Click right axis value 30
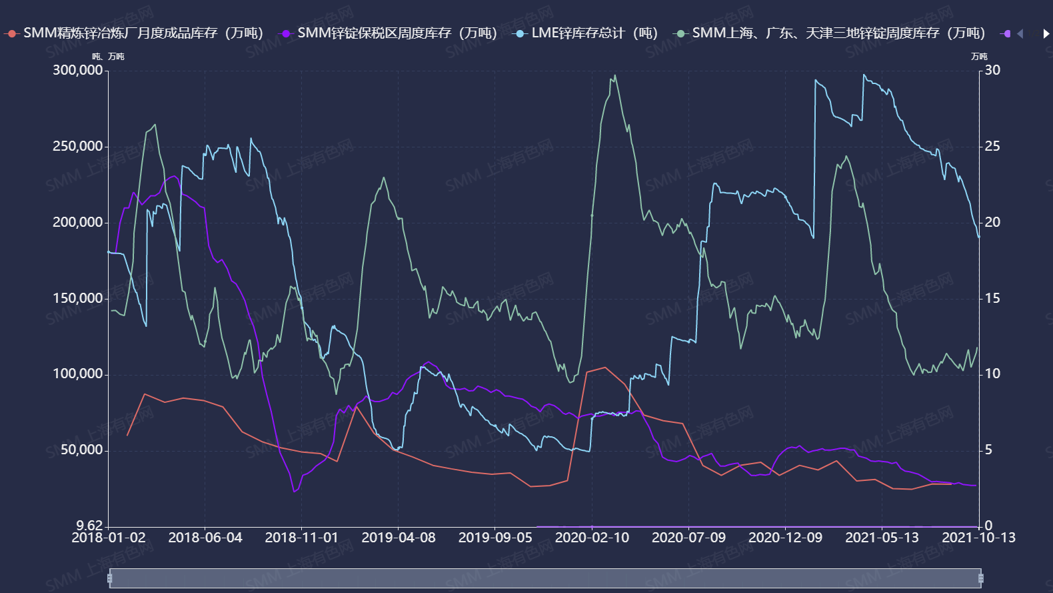Viewport: 1053px width, 593px height. click(x=992, y=70)
